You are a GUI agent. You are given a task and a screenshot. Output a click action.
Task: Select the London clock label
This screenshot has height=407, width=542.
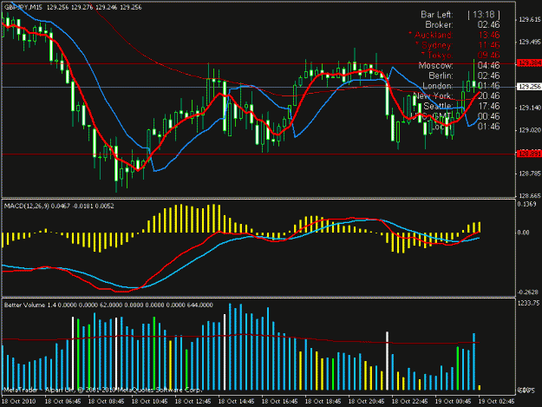pos(438,86)
